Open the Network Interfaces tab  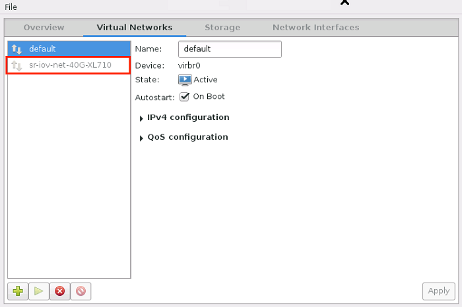point(315,28)
